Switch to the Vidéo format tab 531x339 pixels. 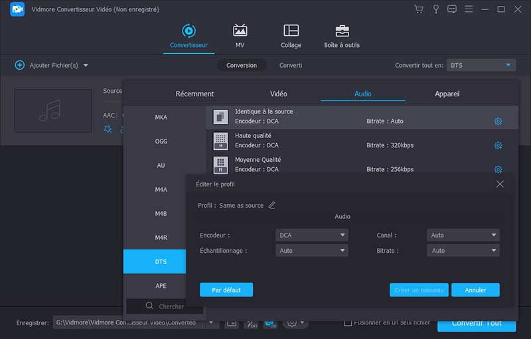click(x=279, y=94)
